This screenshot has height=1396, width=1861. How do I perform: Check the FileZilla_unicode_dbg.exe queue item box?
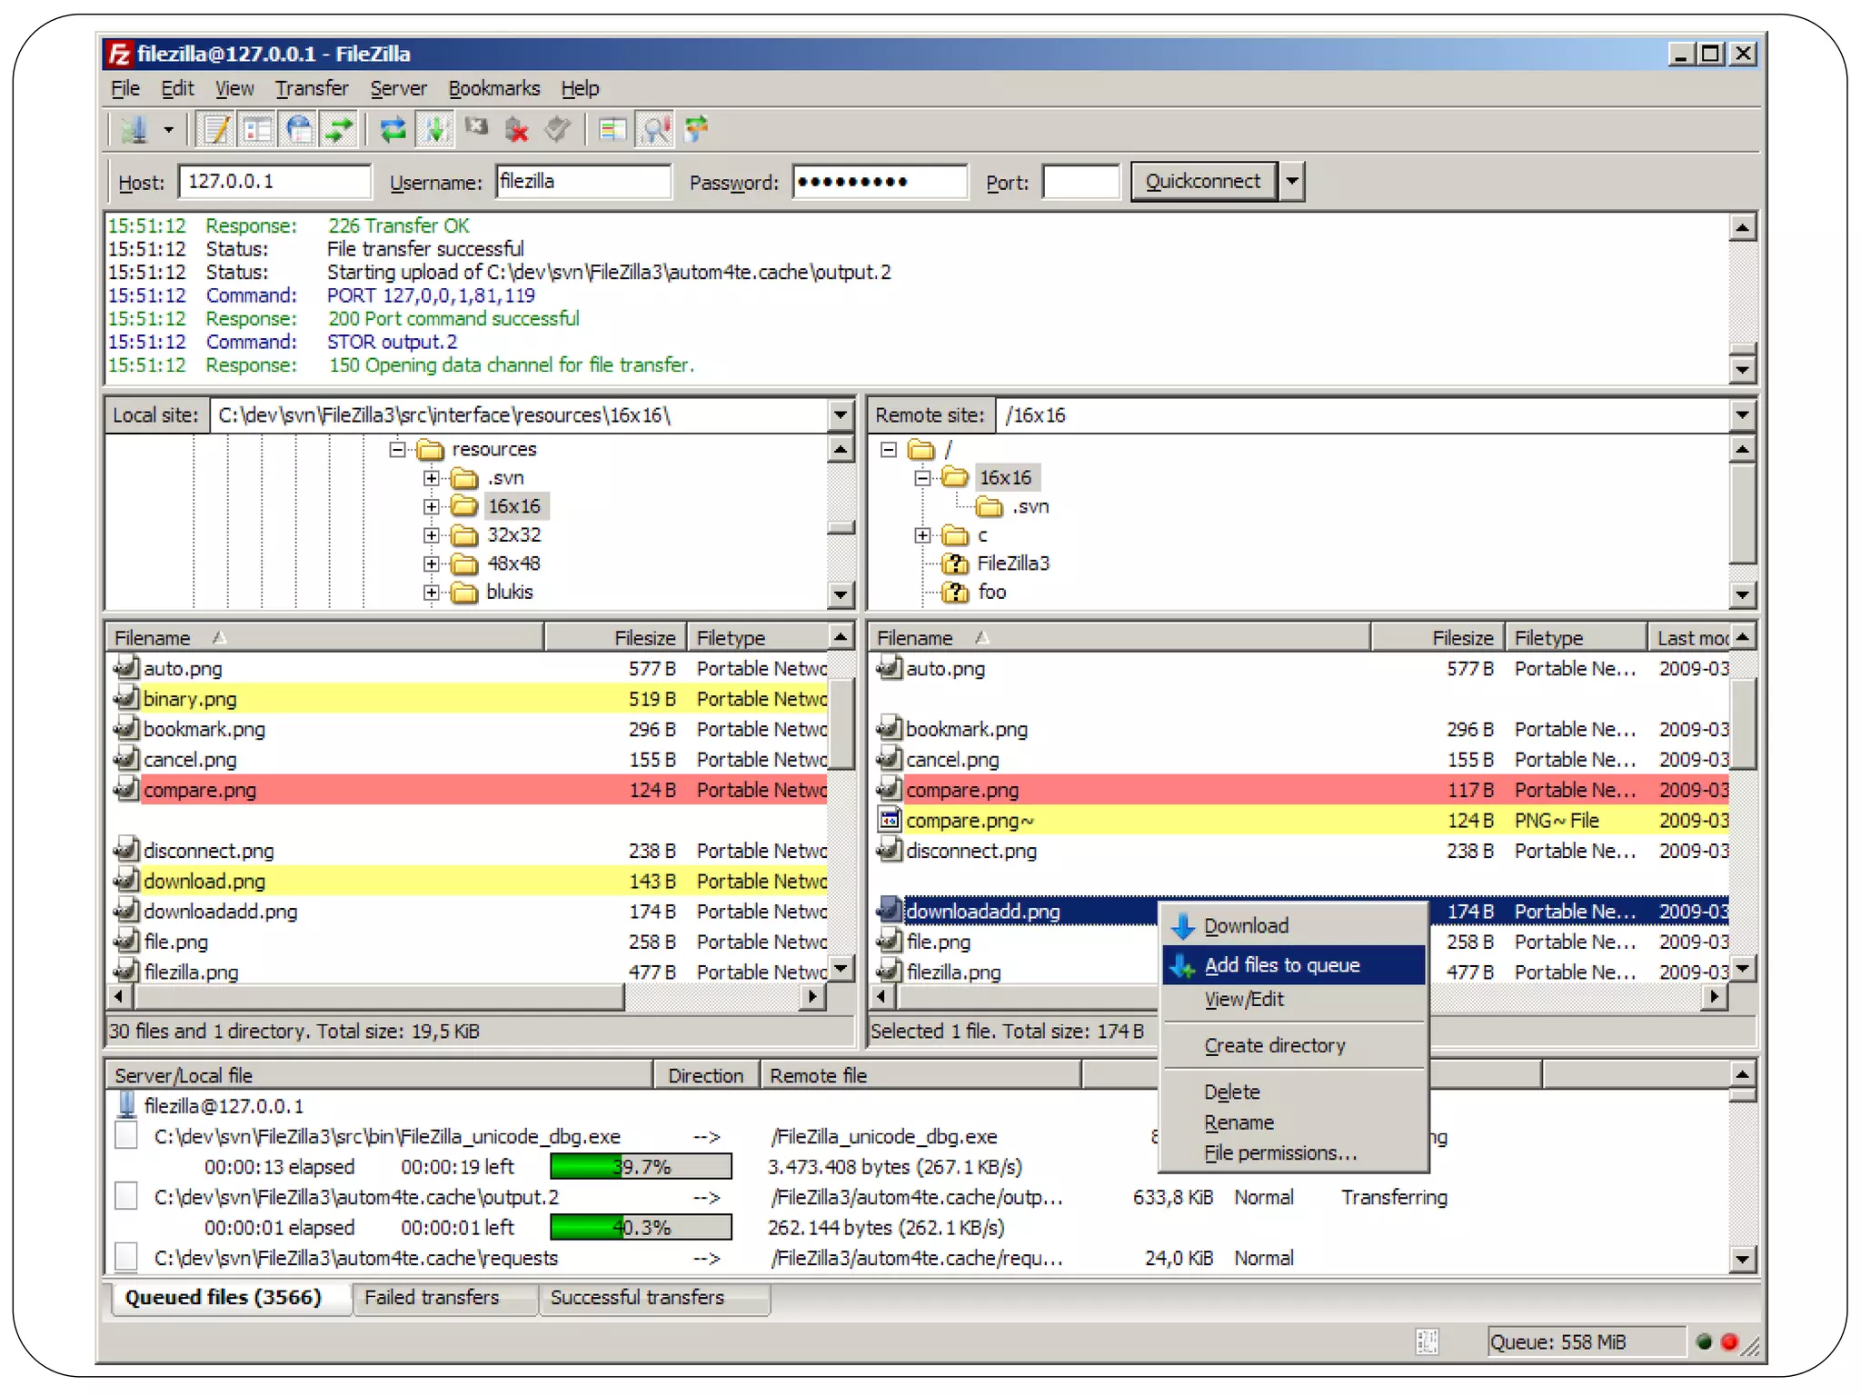[x=127, y=1135]
